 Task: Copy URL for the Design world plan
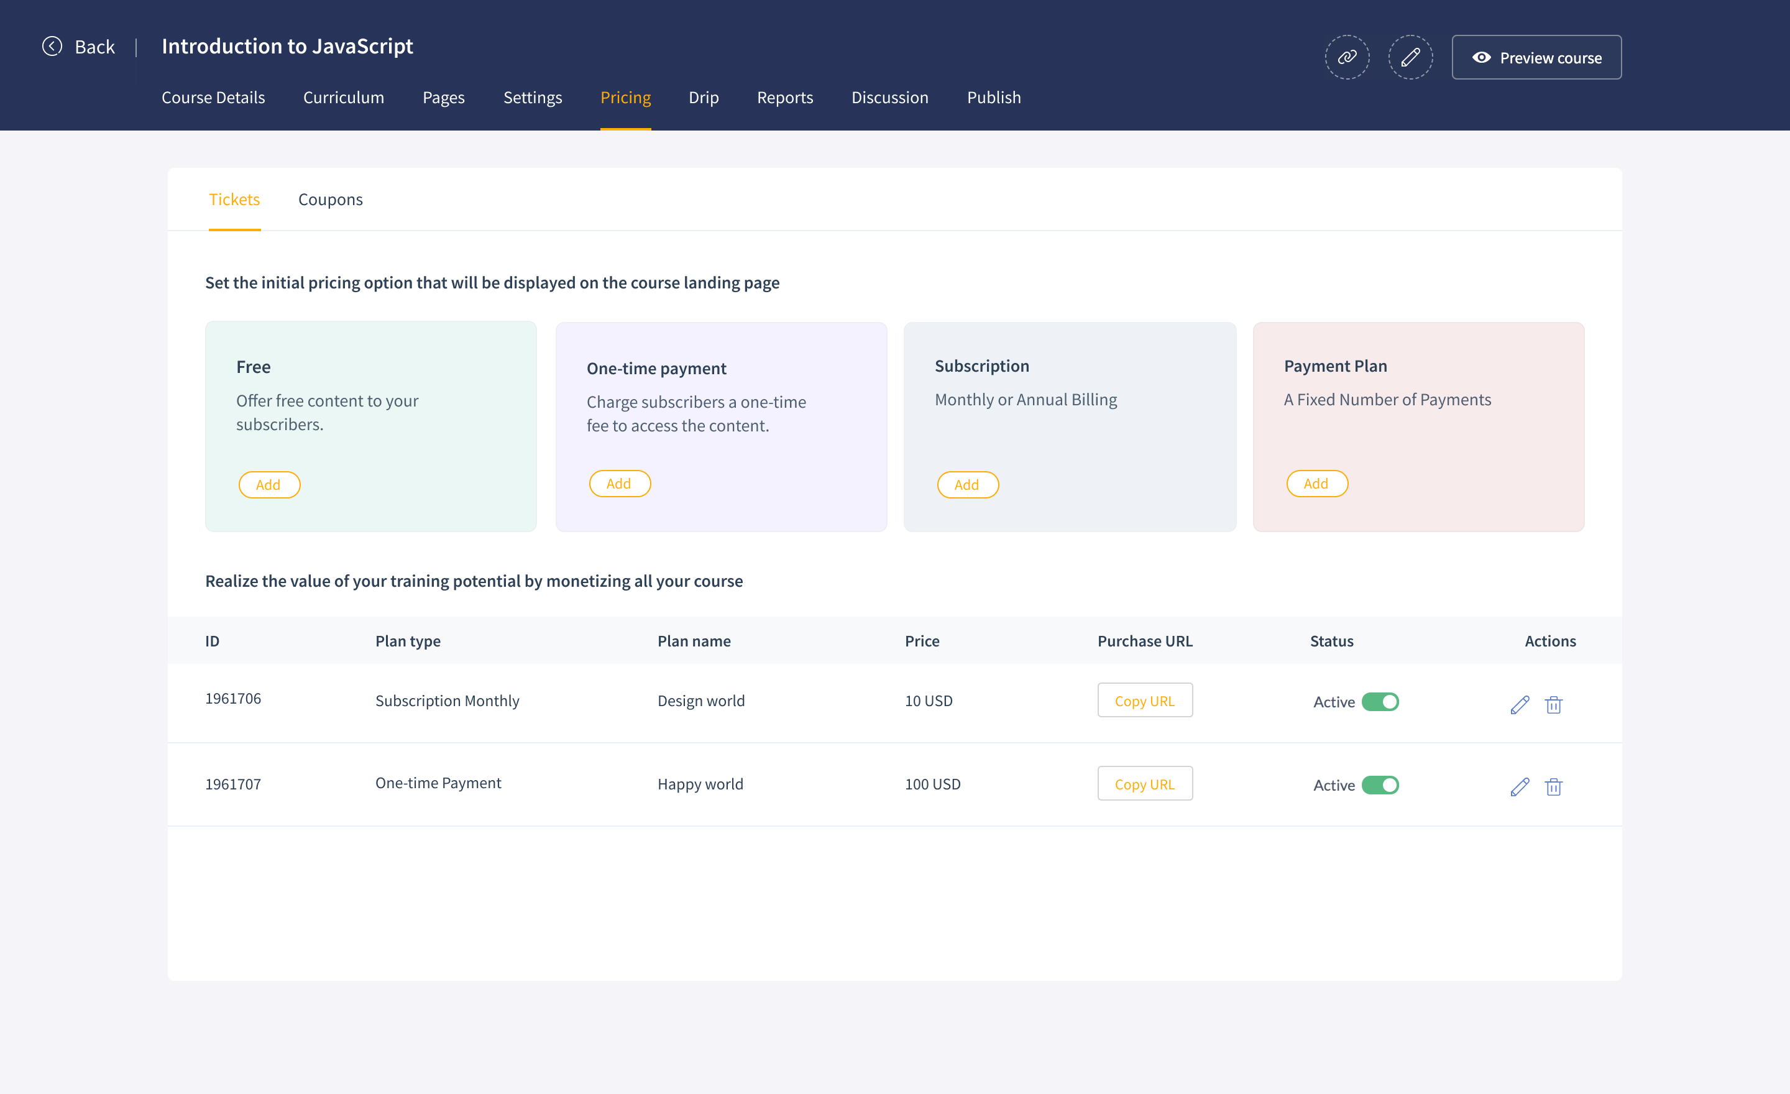point(1145,701)
